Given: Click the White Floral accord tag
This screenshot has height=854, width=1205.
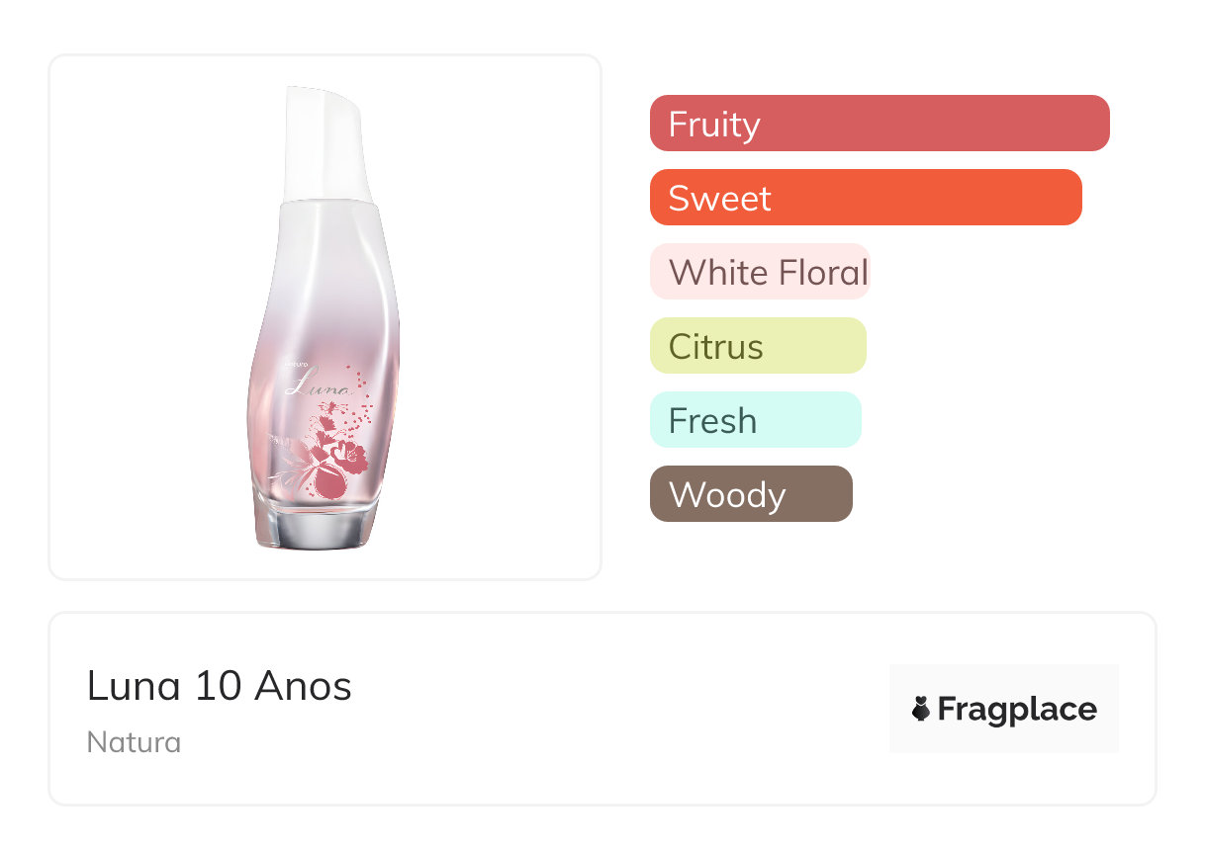Looking at the screenshot, I should [759, 272].
